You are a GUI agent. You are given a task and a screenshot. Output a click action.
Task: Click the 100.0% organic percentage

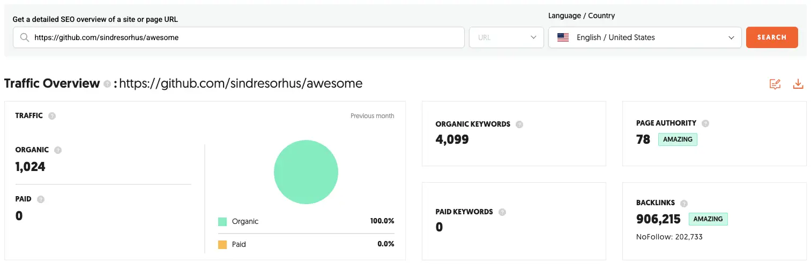point(382,221)
